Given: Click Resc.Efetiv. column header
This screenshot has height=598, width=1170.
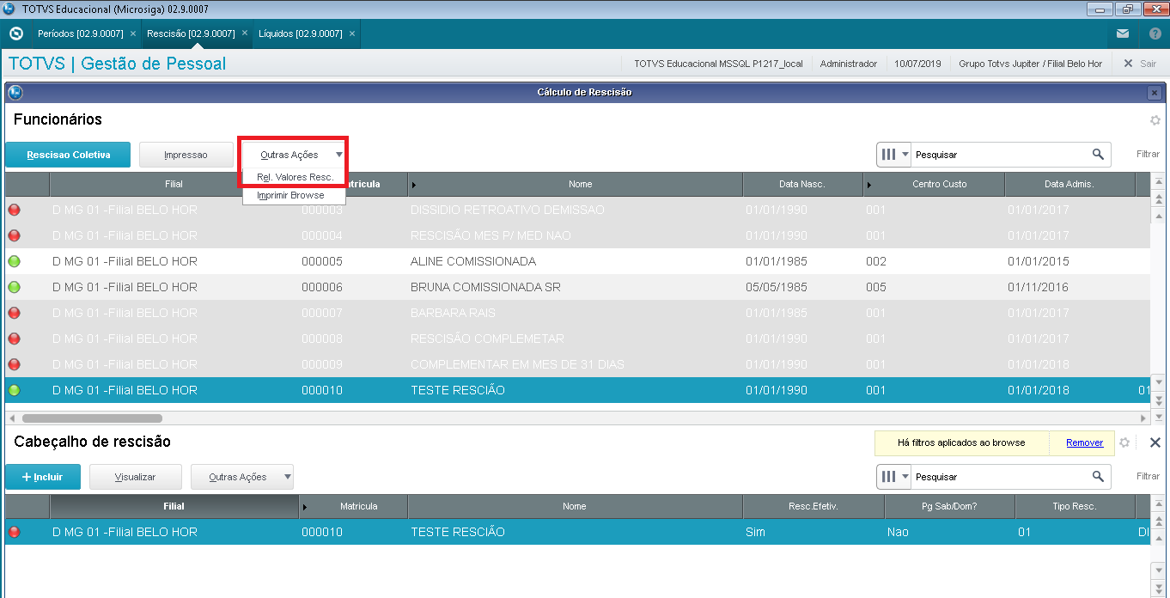Looking at the screenshot, I should (813, 507).
